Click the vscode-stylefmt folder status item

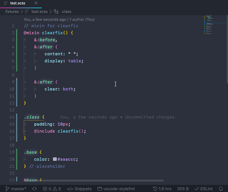pos(116,189)
